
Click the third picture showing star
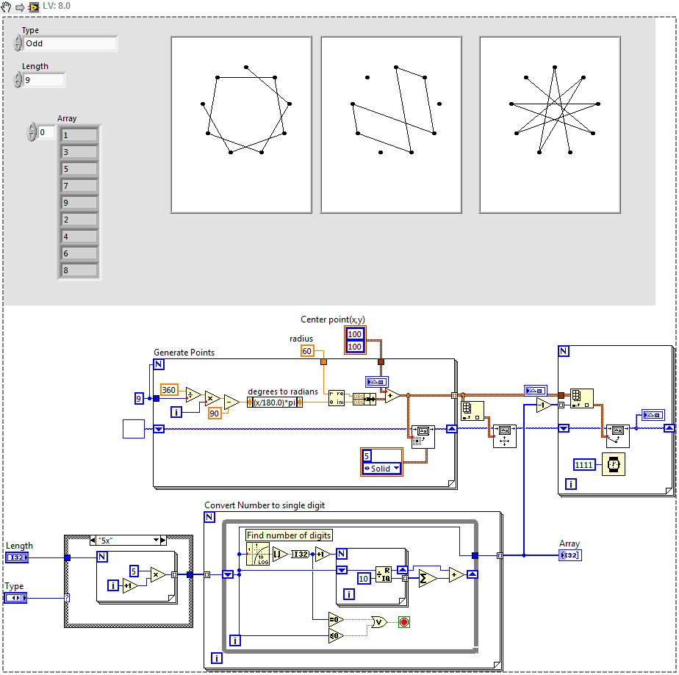pos(550,125)
